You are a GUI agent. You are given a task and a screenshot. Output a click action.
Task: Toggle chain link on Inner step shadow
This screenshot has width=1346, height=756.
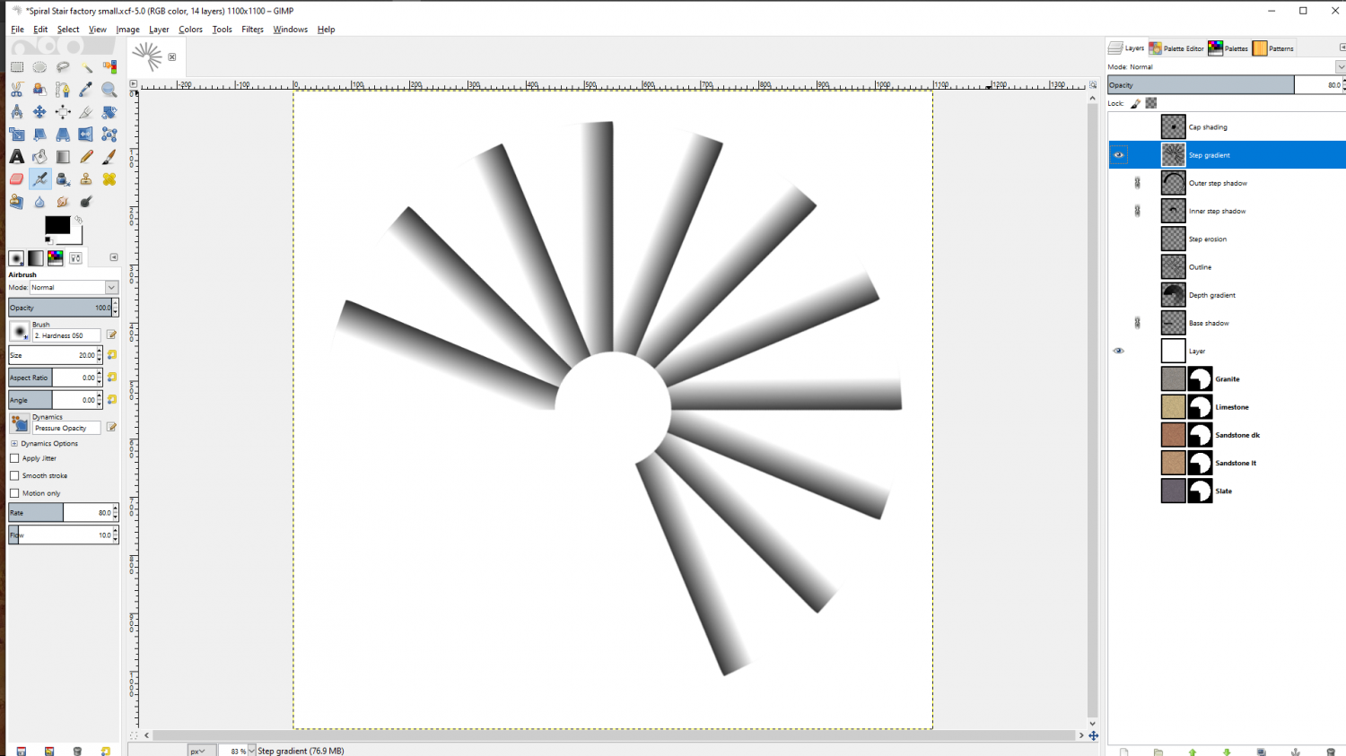1138,211
